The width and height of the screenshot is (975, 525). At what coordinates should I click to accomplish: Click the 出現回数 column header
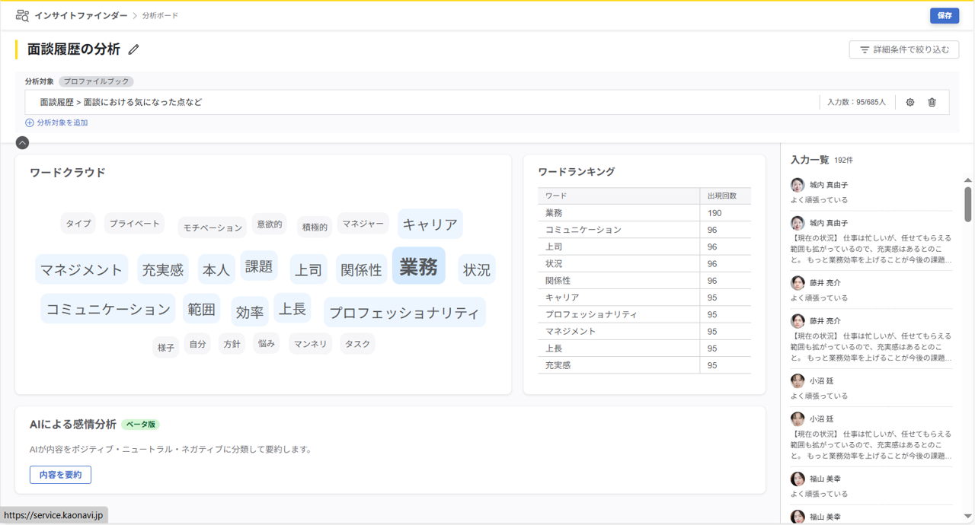(x=722, y=196)
